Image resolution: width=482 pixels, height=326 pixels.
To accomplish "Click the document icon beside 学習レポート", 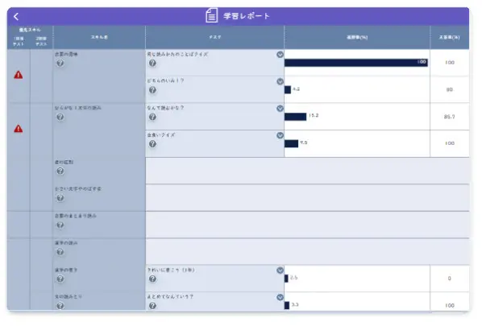I will [x=211, y=15].
